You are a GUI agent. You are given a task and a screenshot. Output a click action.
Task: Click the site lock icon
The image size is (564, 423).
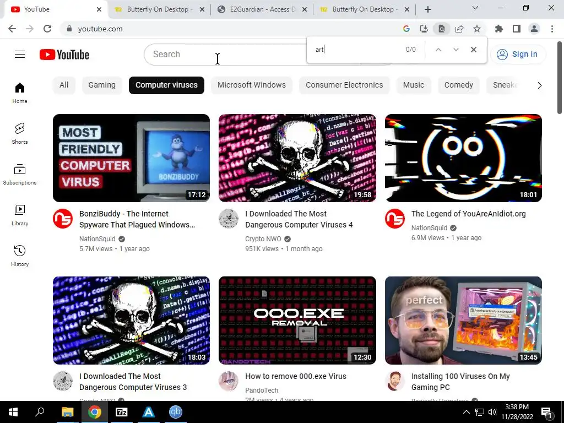tap(69, 29)
